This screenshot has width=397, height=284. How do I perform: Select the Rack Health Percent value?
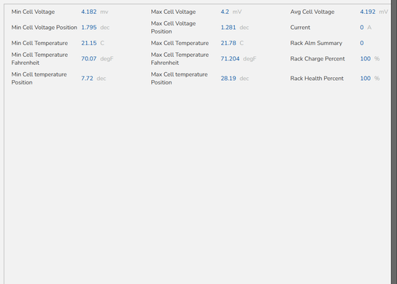(366, 79)
